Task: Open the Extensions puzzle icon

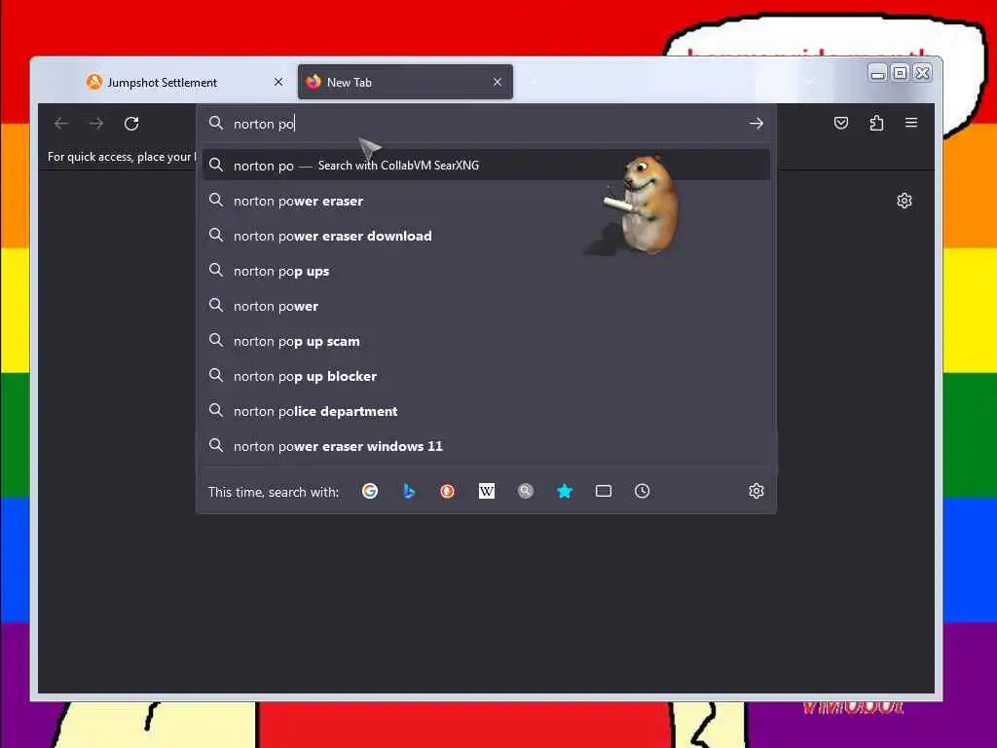Action: tap(877, 123)
